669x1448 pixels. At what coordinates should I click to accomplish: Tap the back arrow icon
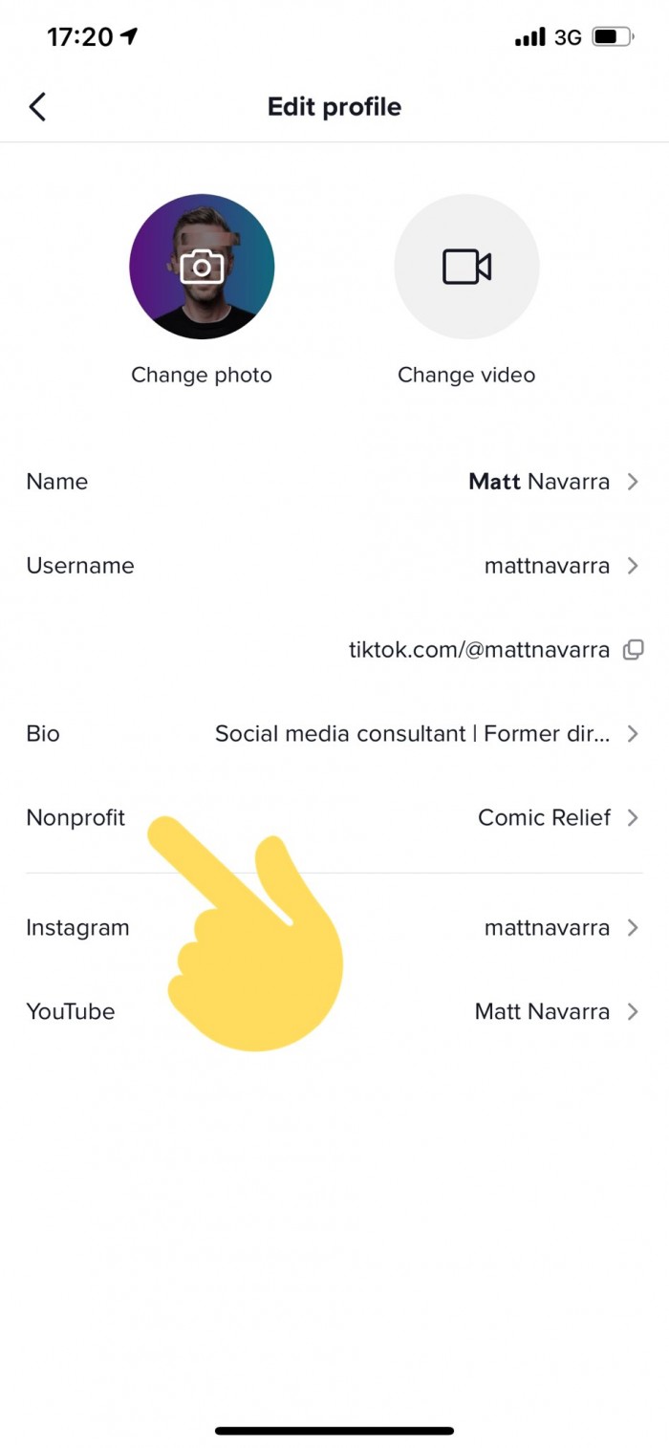point(37,106)
